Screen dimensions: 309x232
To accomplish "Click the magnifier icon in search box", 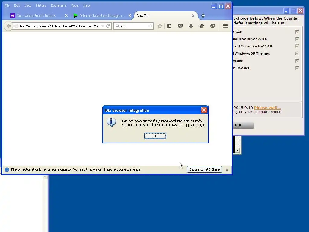I will (x=117, y=26).
